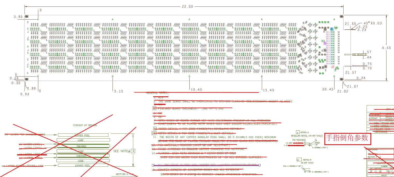Select the 45DEG bevel angle label
The image size is (394, 177).
tap(317, 143)
